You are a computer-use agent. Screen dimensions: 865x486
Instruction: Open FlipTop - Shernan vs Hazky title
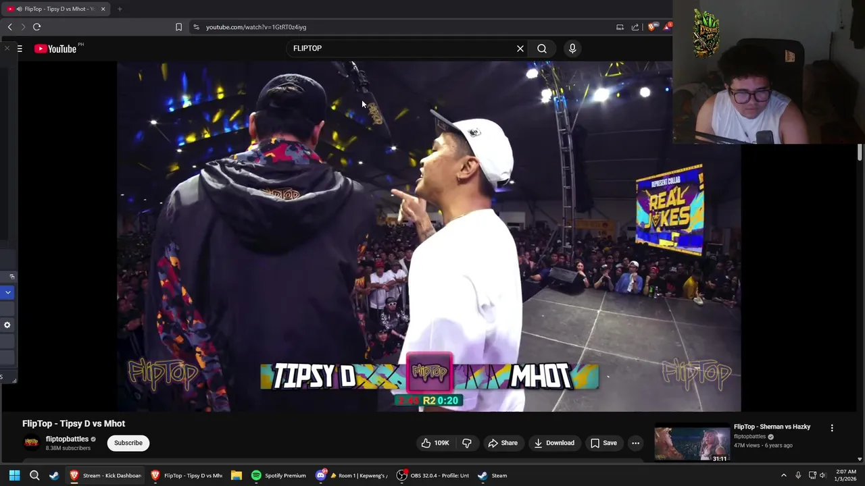[772, 427]
